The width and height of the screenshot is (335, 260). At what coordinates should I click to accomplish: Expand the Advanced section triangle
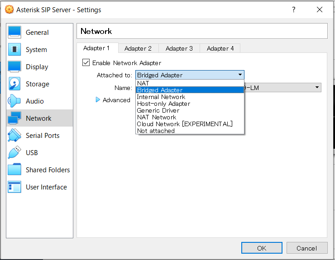click(98, 99)
